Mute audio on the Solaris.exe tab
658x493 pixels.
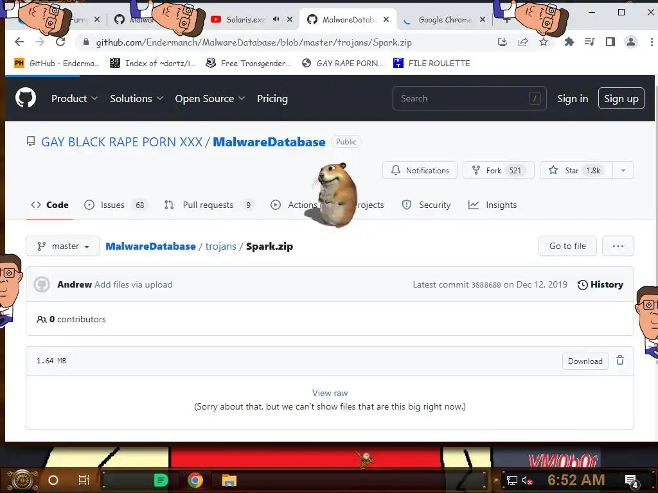[x=276, y=19]
